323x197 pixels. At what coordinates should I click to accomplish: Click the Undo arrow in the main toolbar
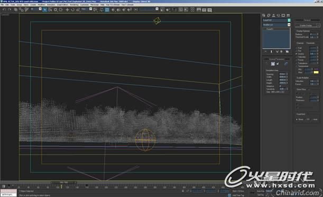(x=4, y=10)
